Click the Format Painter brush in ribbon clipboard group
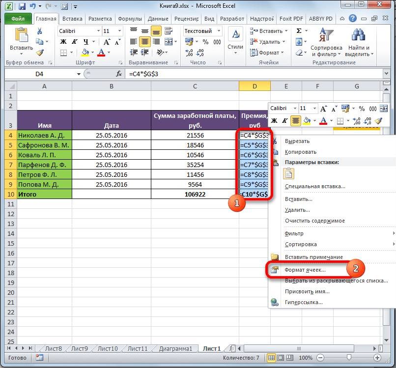Image resolution: width=396 pixels, height=368 pixels. tap(40, 53)
